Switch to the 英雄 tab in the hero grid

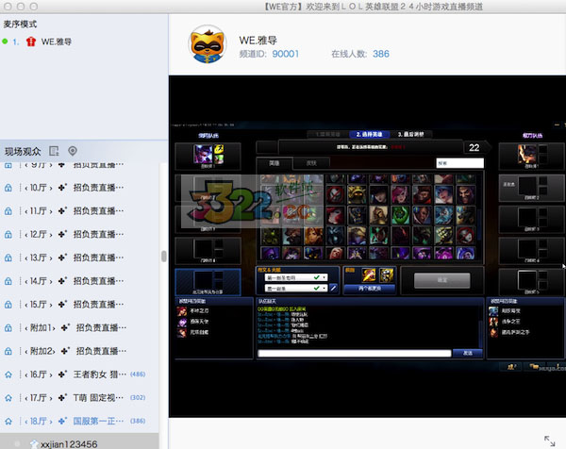point(275,163)
